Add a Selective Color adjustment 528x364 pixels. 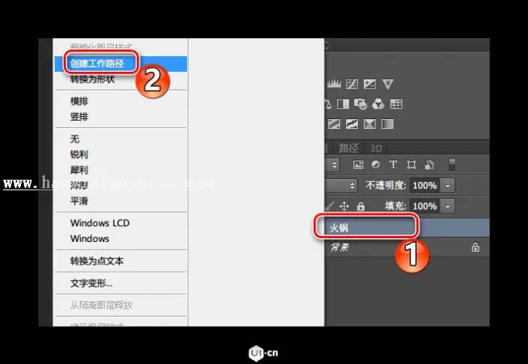[x=370, y=124]
